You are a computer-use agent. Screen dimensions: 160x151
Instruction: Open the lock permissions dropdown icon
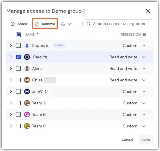tap(63, 24)
